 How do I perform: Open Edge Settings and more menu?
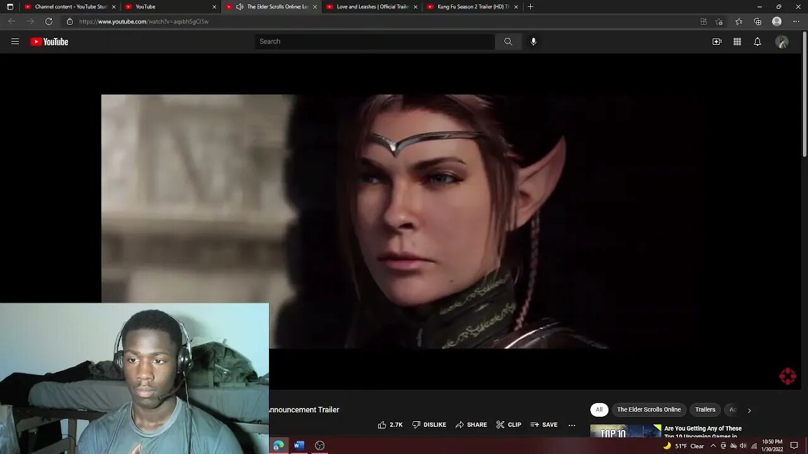coord(796,21)
